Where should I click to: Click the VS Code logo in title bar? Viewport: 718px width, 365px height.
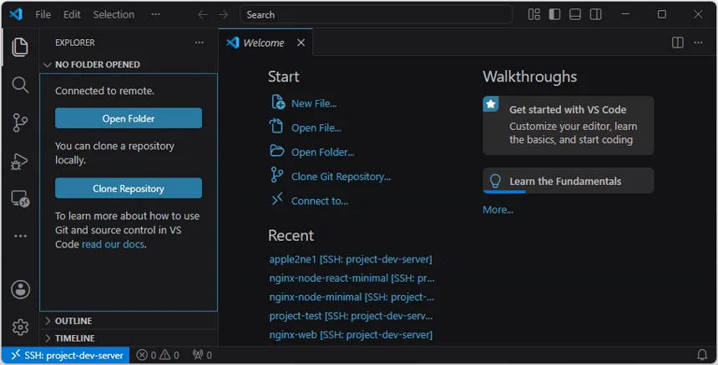[16, 14]
